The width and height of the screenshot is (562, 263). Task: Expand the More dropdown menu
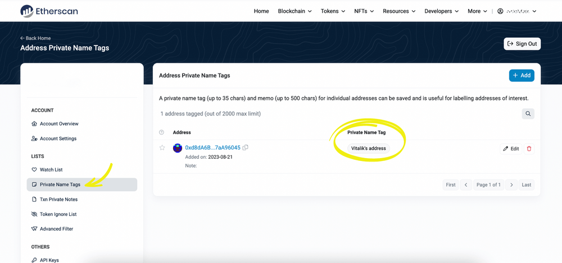pyautogui.click(x=477, y=11)
